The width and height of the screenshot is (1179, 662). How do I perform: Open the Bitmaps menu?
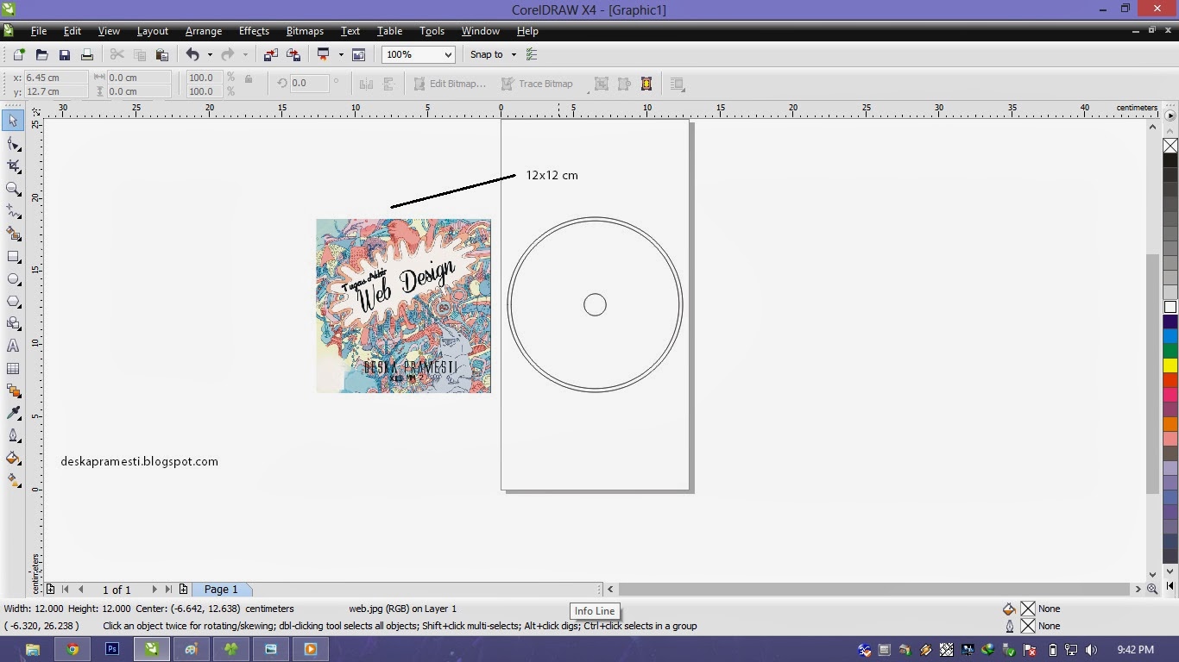(304, 31)
